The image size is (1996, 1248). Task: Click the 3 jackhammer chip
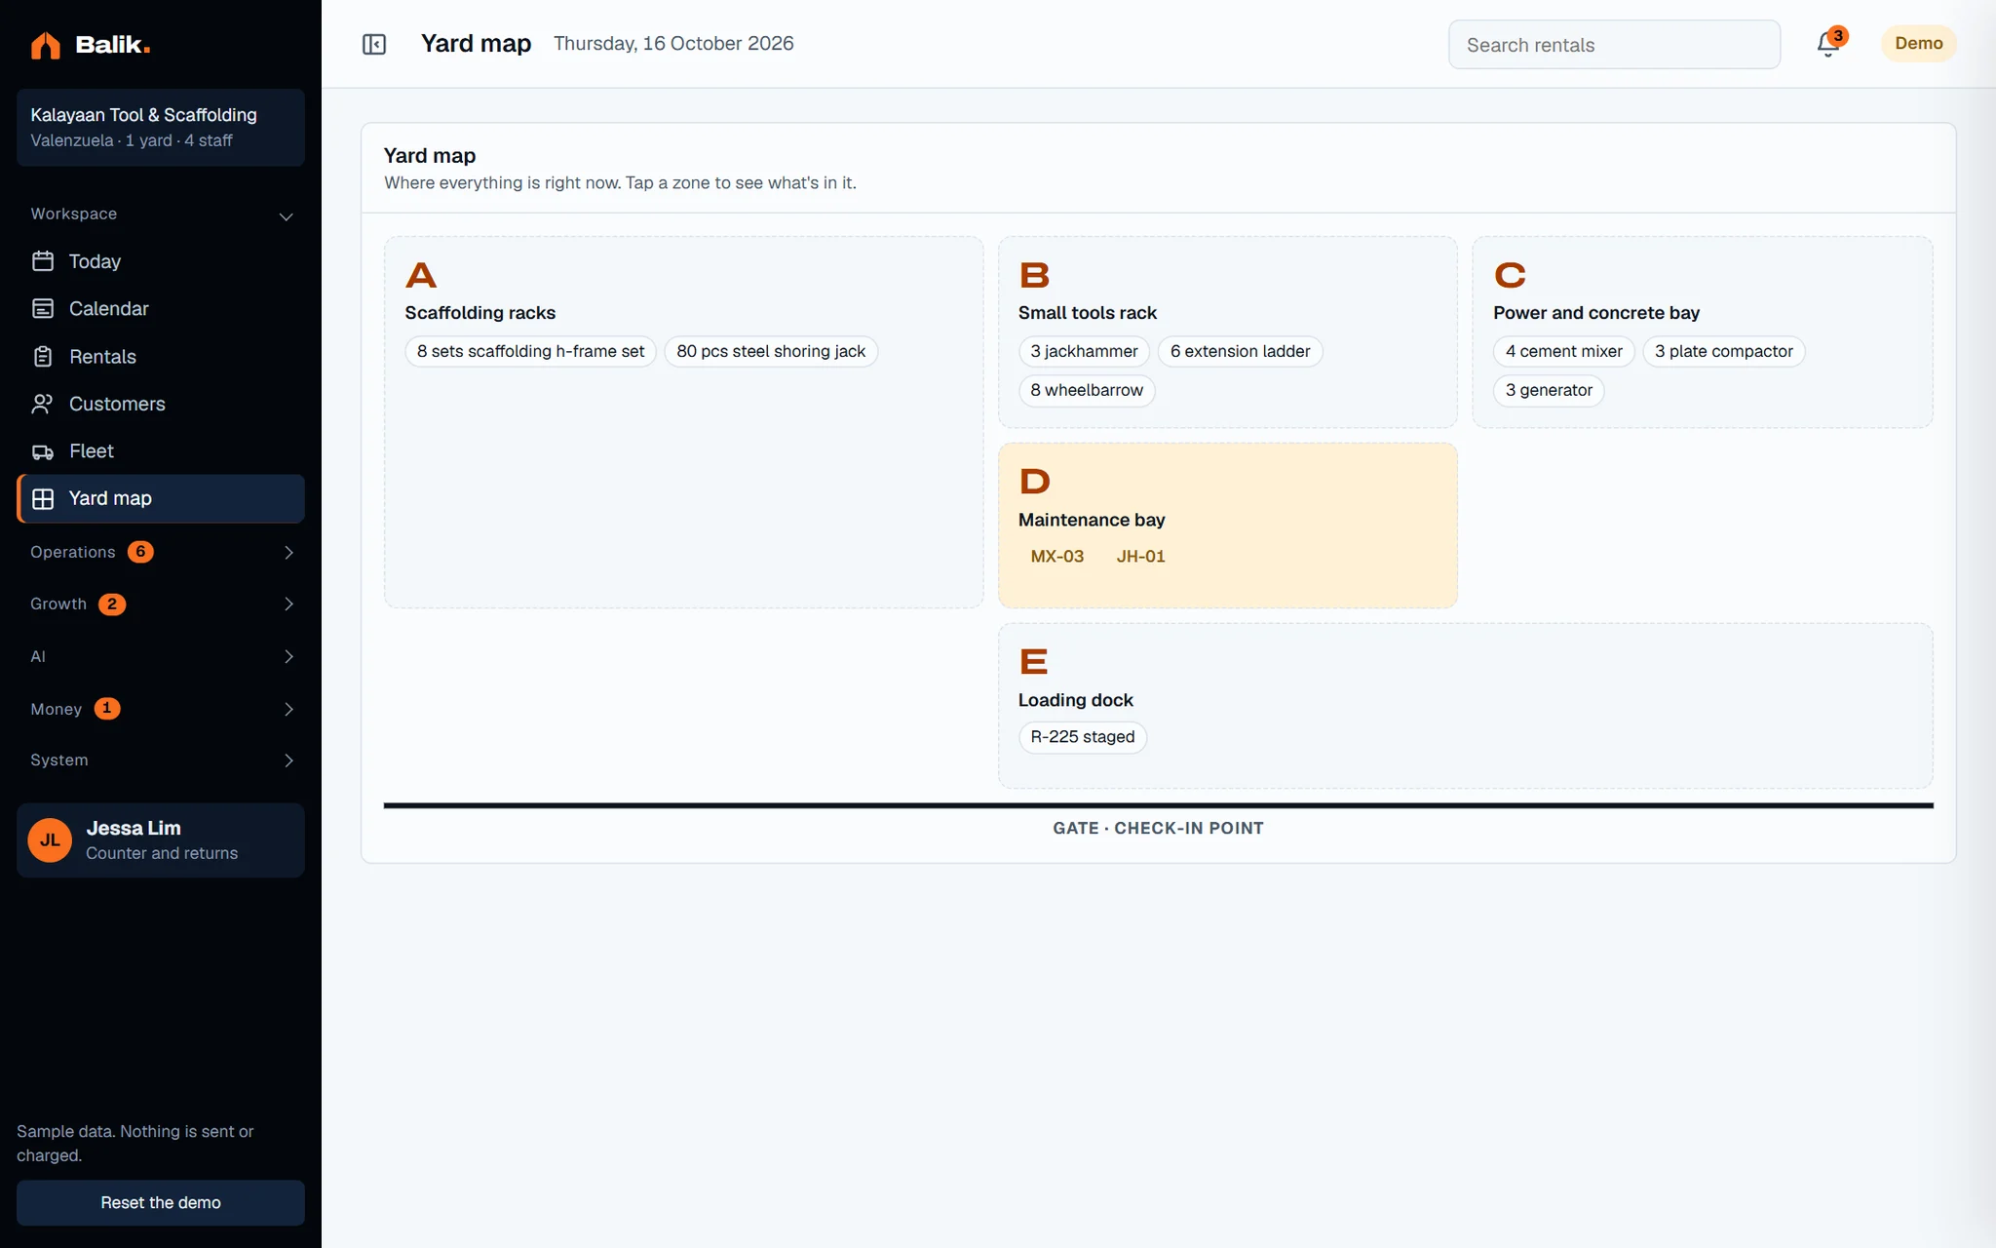coord(1084,351)
